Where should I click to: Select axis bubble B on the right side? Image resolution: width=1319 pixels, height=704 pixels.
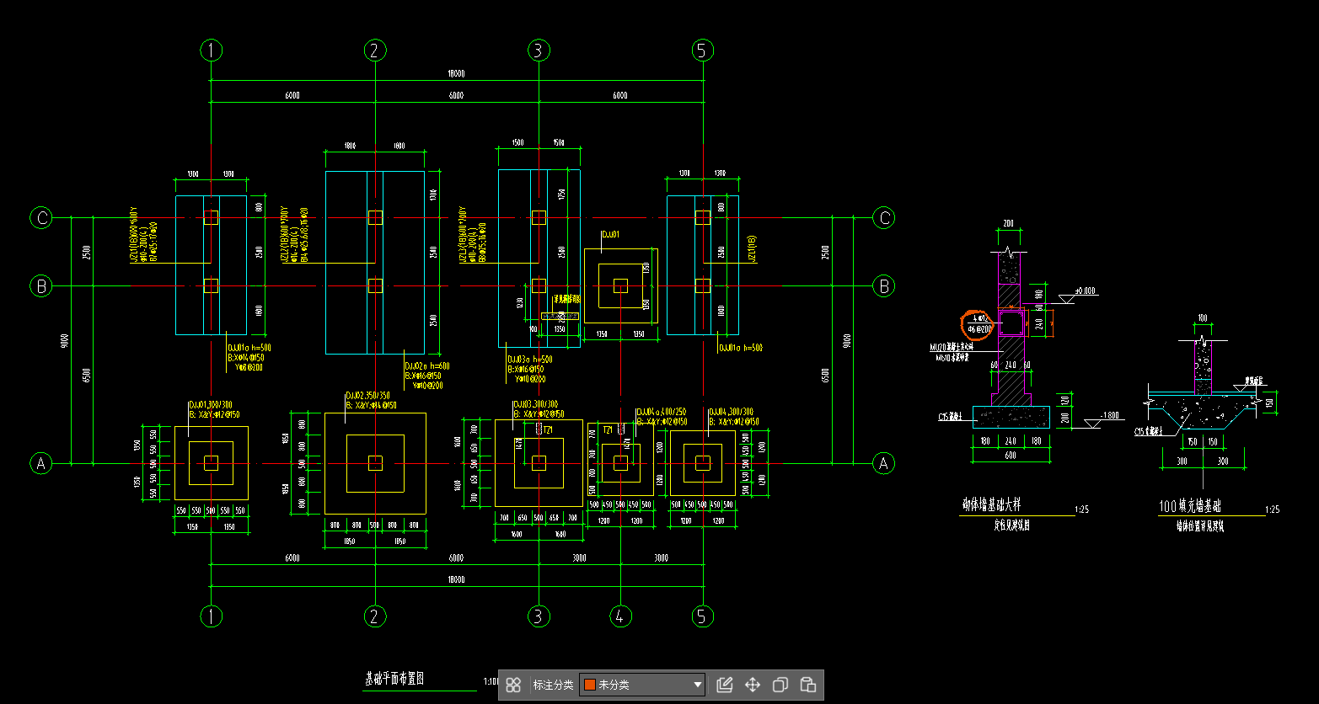tap(883, 286)
